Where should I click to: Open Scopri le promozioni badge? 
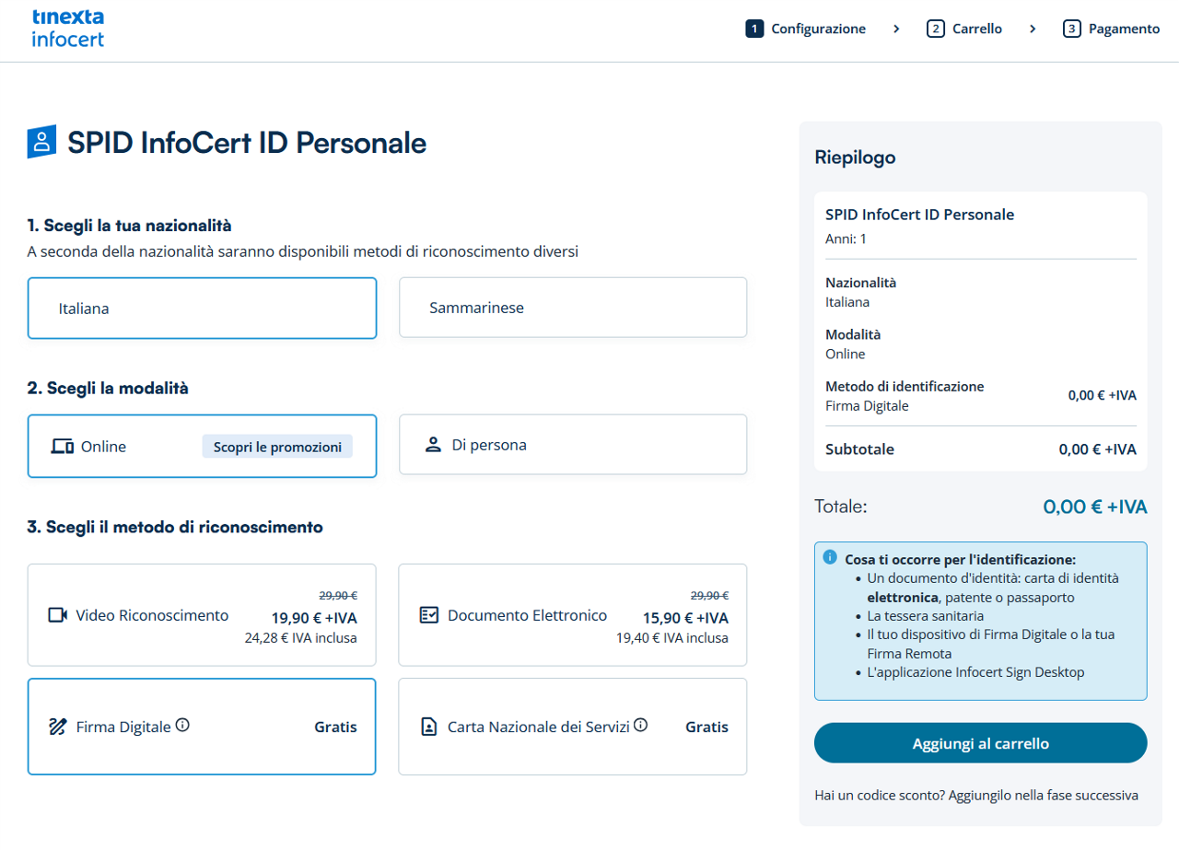coord(277,447)
